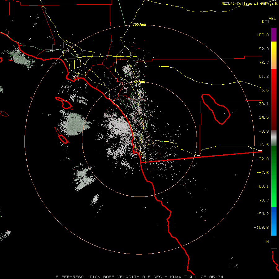Pick the gray near-zero color bar segment
279x279 pixels.
pyautogui.click(x=274, y=138)
